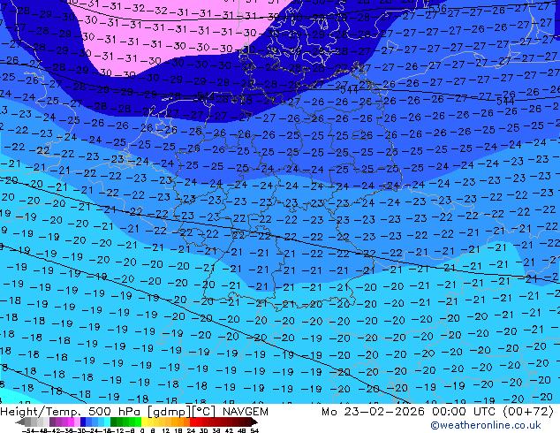560x433 pixels.
Task: Click the '(00+72)' forecast hour label
Action: pyautogui.click(x=528, y=412)
